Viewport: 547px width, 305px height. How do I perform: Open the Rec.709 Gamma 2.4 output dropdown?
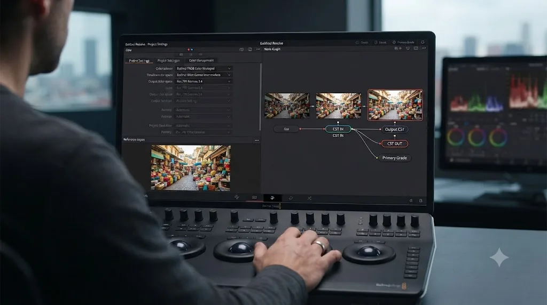(204, 82)
